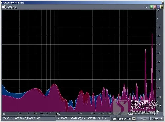Click the -12 dB scale label
The height and width of the screenshot is (122, 165).
[x=158, y=27]
